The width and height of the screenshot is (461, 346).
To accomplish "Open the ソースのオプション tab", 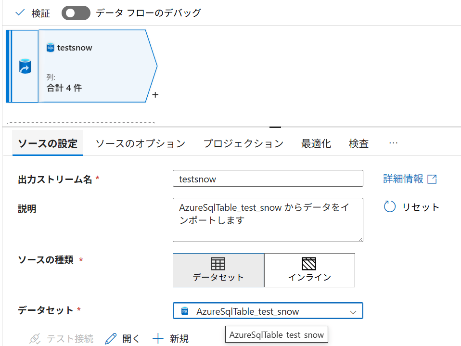I will point(141,143).
